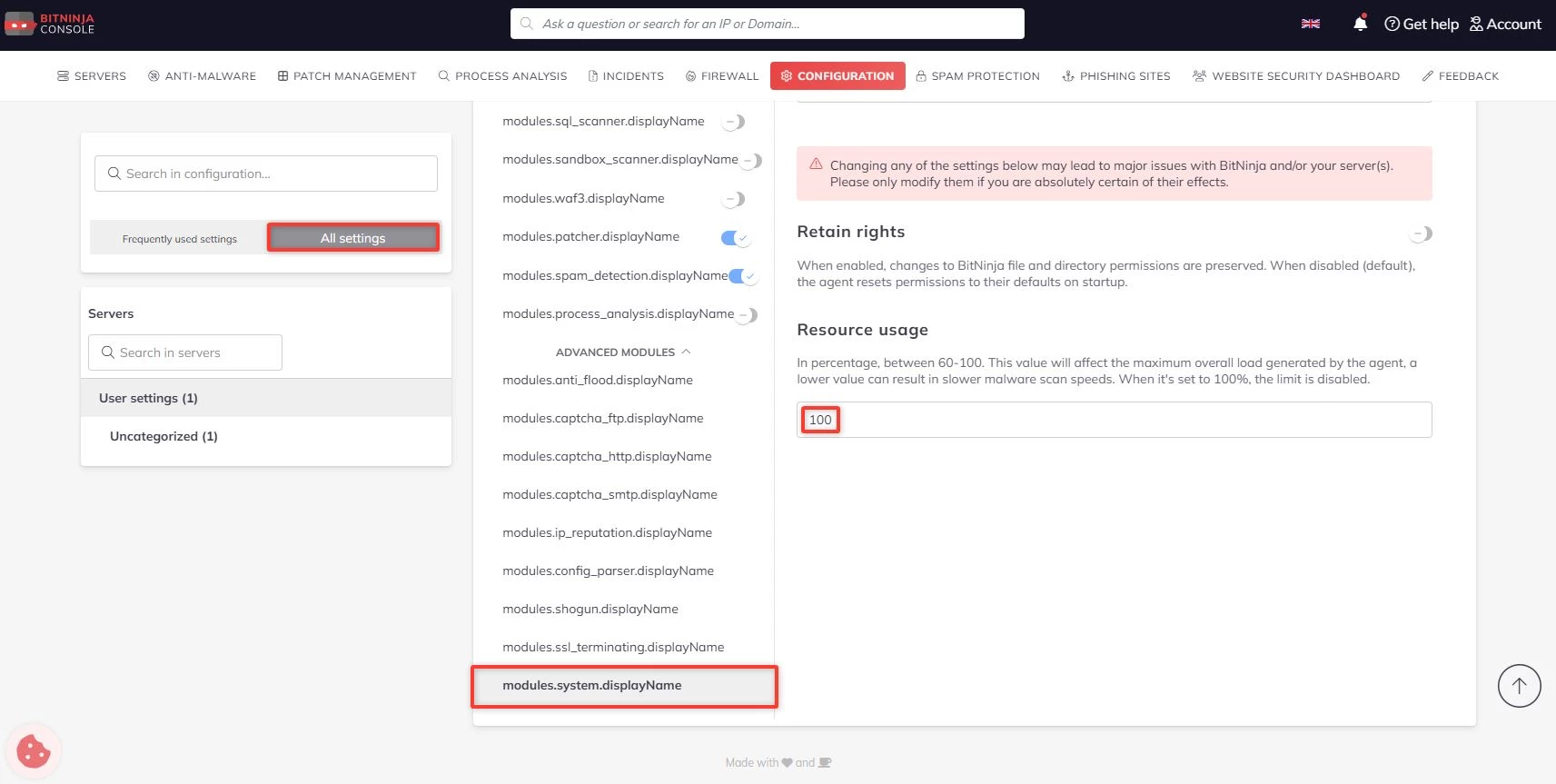The height and width of the screenshot is (784, 1556).
Task: Disable the spam_detection module switch
Action: pyautogui.click(x=743, y=276)
